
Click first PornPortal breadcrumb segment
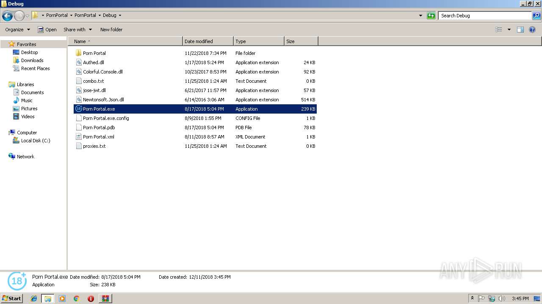coord(57,15)
